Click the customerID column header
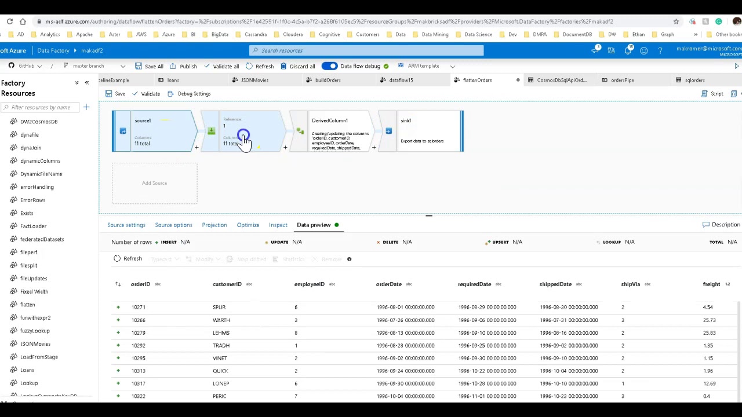Screen dimensions: 742x417 [227, 284]
